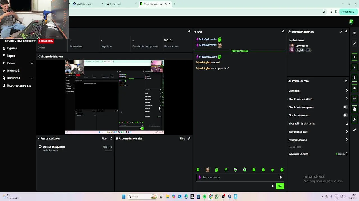
Task: Pop out the session stats panel
Action: click(x=189, y=32)
